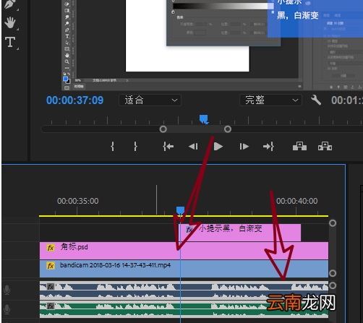Image resolution: width=363 pixels, height=323 pixels.
Task: Click the Extract button
Action: click(325, 146)
